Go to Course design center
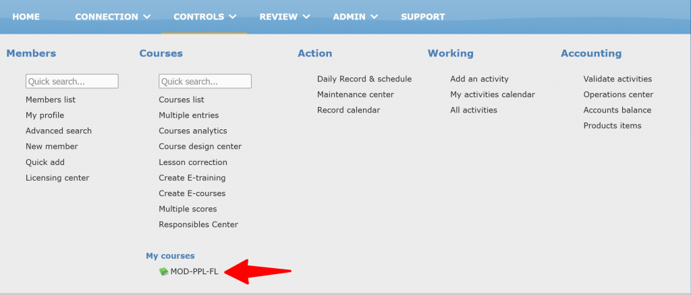Viewport: 691px width, 295px height. tap(200, 146)
